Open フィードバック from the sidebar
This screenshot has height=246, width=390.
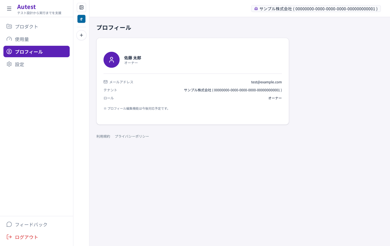click(x=37, y=224)
